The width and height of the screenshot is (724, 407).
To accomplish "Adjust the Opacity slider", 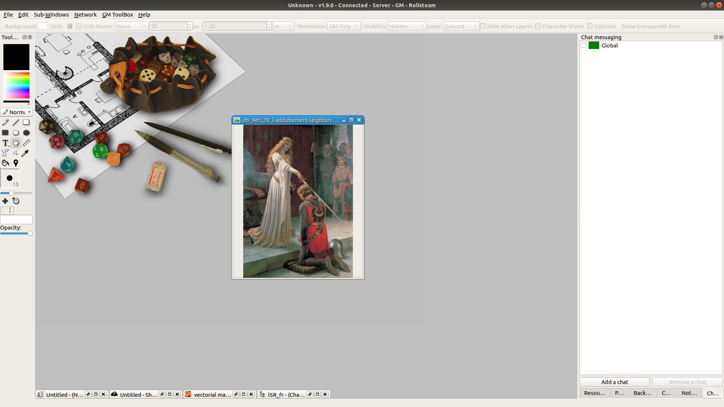I will coord(16,234).
